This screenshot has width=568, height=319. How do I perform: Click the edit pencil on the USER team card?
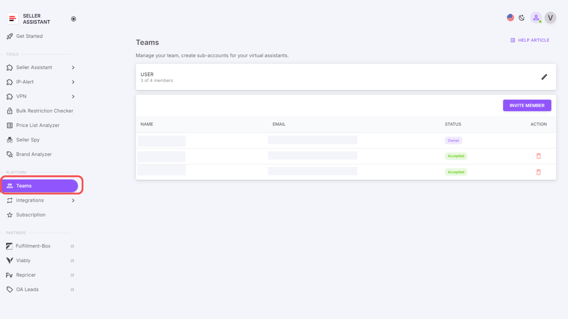click(544, 77)
